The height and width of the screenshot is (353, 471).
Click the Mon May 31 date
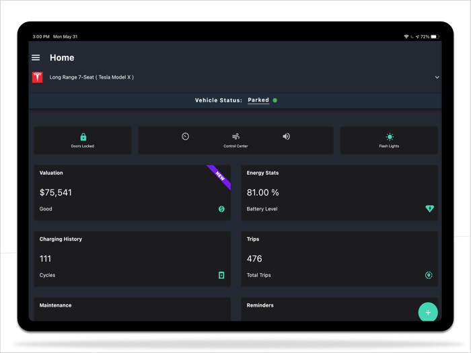click(65, 36)
